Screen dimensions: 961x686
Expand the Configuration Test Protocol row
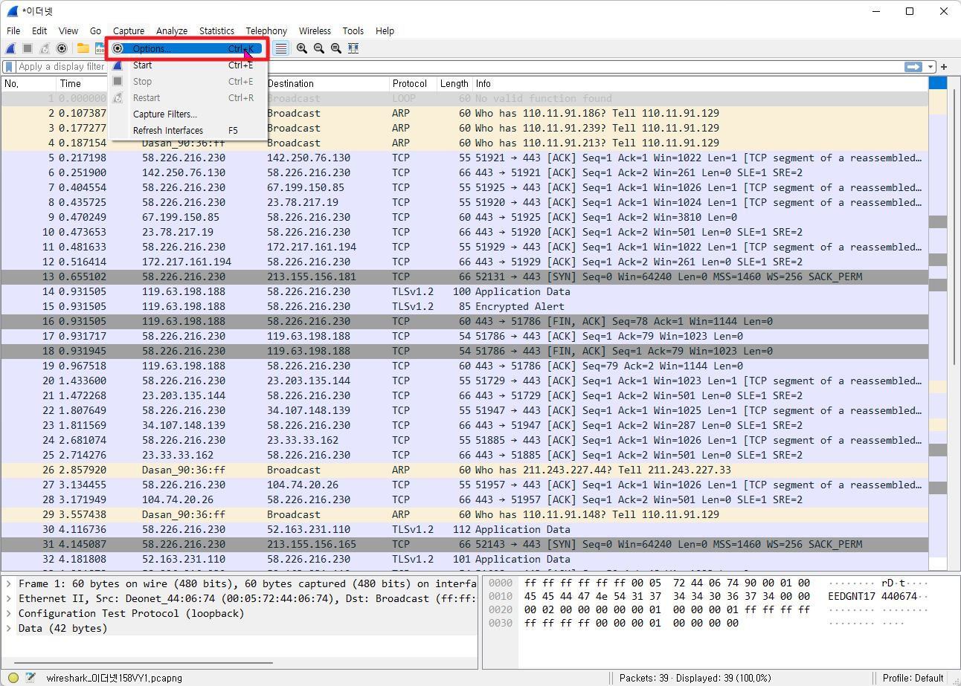[8, 613]
